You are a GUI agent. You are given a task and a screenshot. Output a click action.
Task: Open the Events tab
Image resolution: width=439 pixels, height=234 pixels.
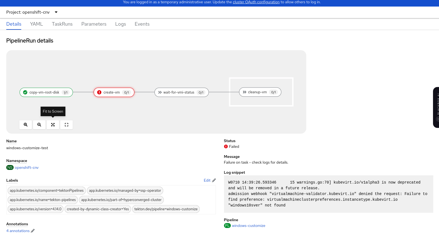(142, 24)
